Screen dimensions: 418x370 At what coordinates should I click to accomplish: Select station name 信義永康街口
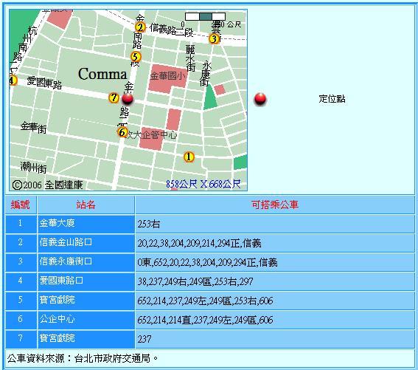coord(66,261)
